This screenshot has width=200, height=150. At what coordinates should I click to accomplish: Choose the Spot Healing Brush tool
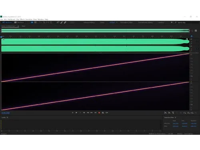point(65,22)
